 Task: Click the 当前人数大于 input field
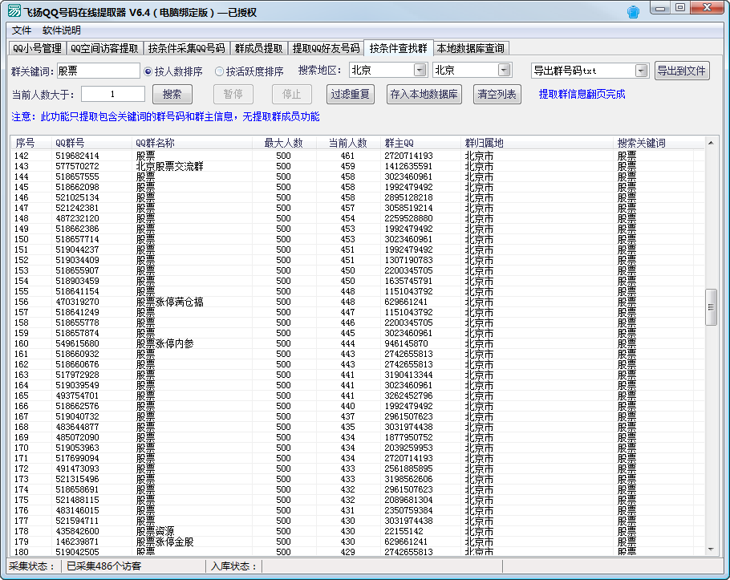[112, 94]
